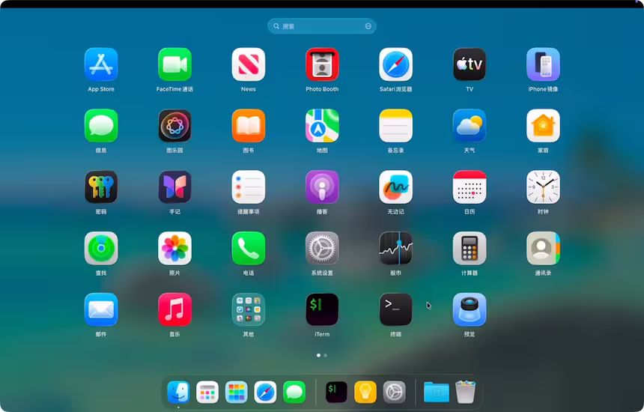Open the Phone app
This screenshot has width=644, height=412.
click(249, 248)
